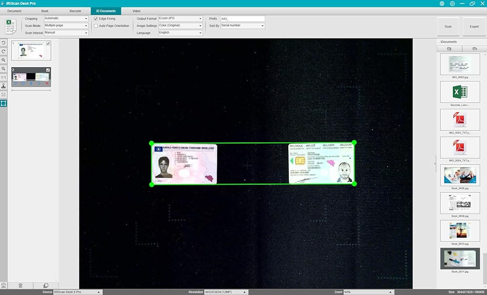
Task: Expand the Scan Mode dropdown
Action: 66,25
